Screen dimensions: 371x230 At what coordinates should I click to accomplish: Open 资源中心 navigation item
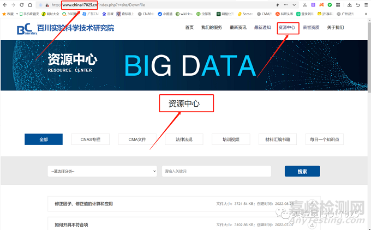[x=287, y=27]
